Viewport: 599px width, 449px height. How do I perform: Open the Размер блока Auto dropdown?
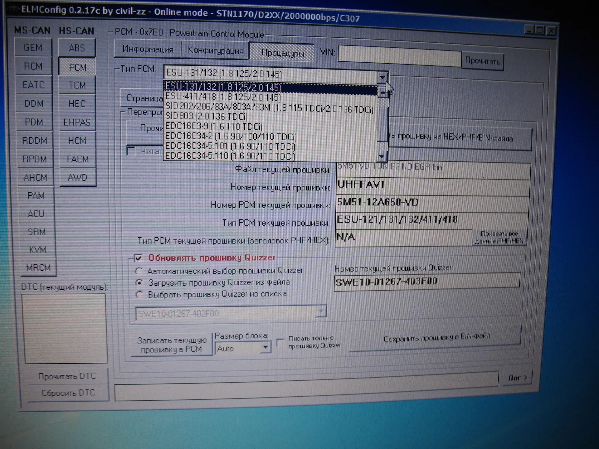coord(265,347)
